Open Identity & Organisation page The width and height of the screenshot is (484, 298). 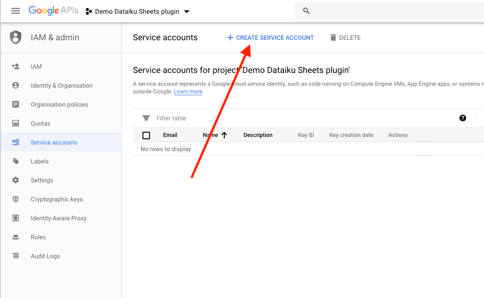click(61, 86)
